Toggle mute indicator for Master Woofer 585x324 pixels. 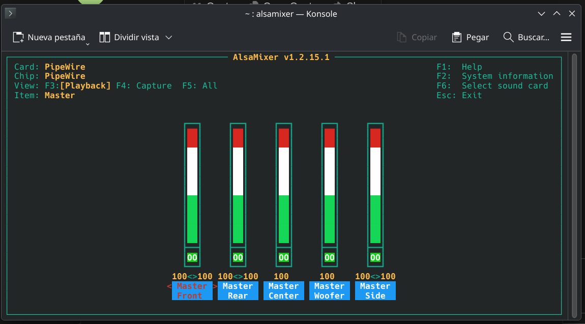(330, 257)
